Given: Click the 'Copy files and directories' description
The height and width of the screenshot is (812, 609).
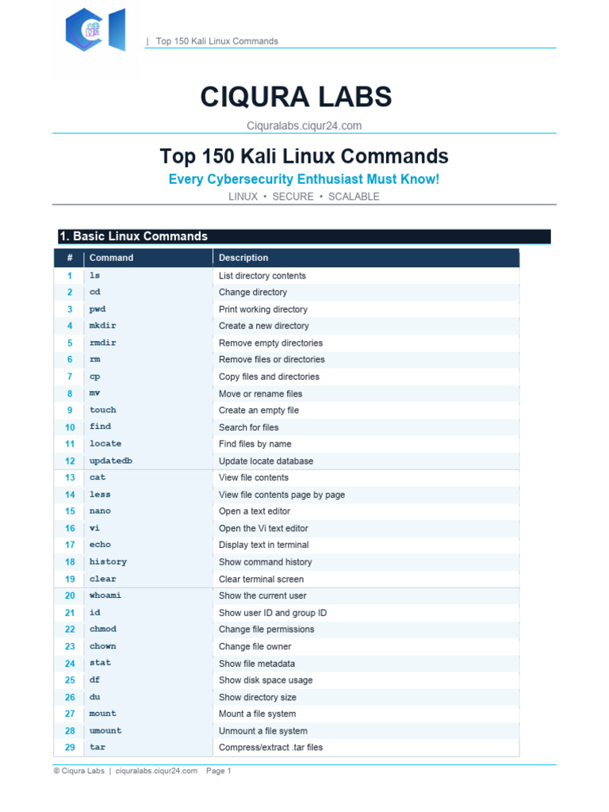Looking at the screenshot, I should point(269,377).
